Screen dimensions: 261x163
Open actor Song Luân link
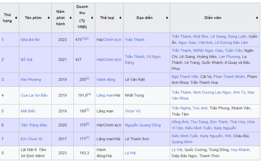pos(237,36)
